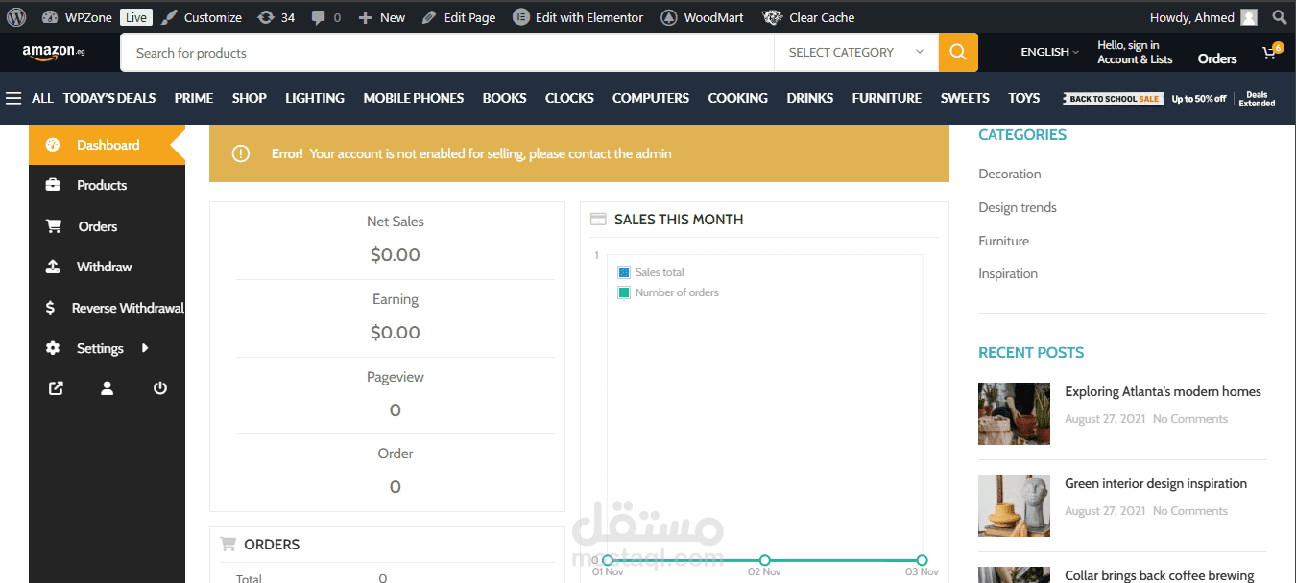Open the Design trends category link

(1018, 207)
